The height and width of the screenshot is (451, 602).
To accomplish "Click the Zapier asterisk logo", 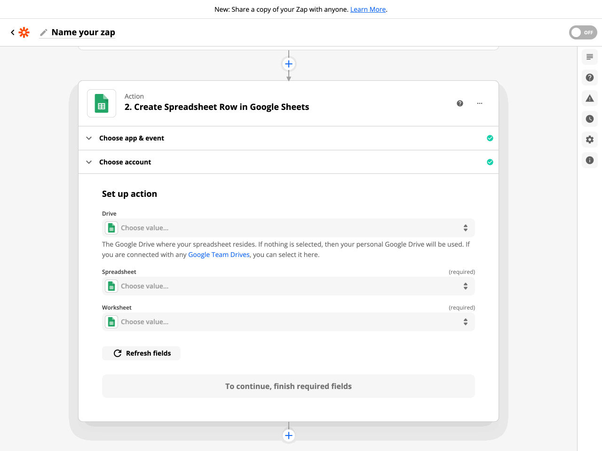I will (24, 32).
